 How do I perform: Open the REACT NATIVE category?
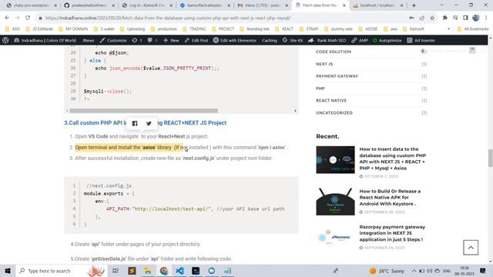click(331, 101)
